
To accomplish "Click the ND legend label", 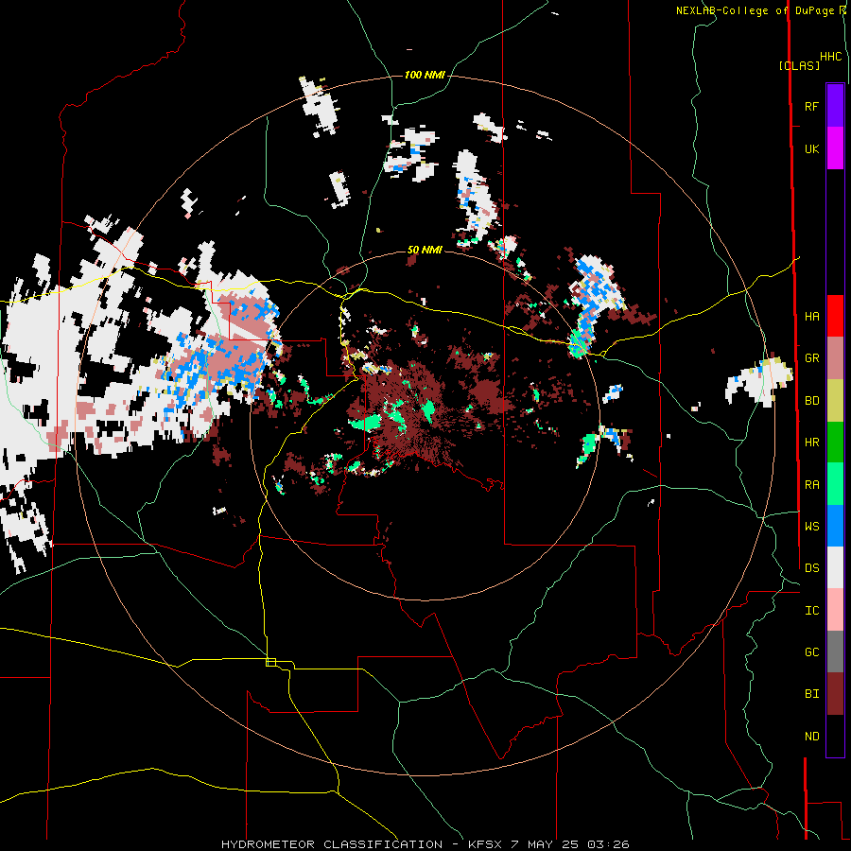I will 811,736.
